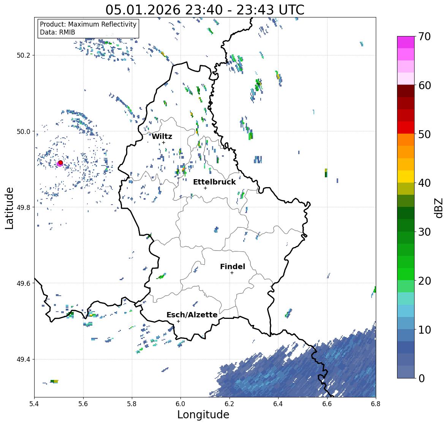The height and width of the screenshot is (424, 448).
Task: Click the x-axis tick label 6.2
Action: (230, 404)
